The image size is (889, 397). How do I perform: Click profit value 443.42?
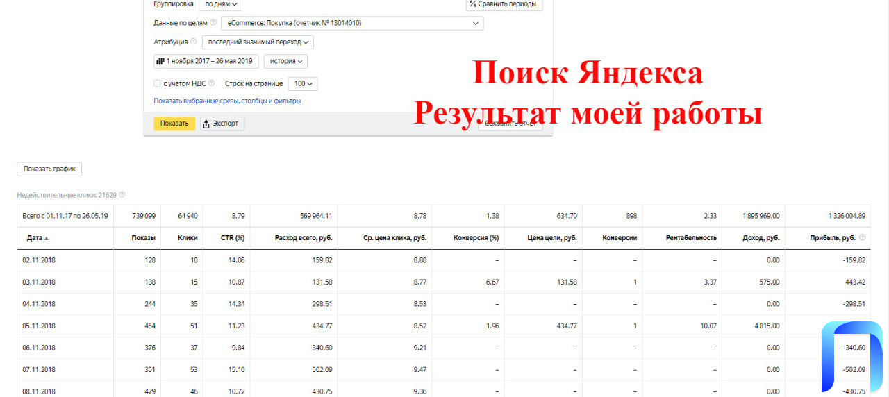(x=854, y=282)
